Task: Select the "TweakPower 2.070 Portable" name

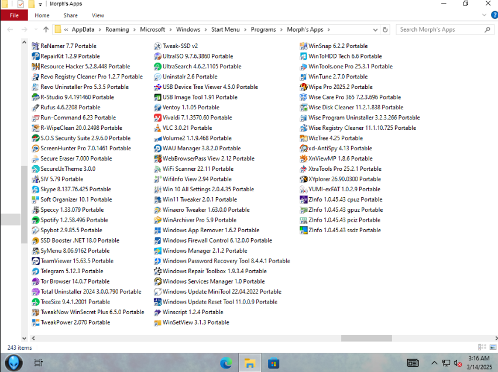Action: tap(75, 322)
